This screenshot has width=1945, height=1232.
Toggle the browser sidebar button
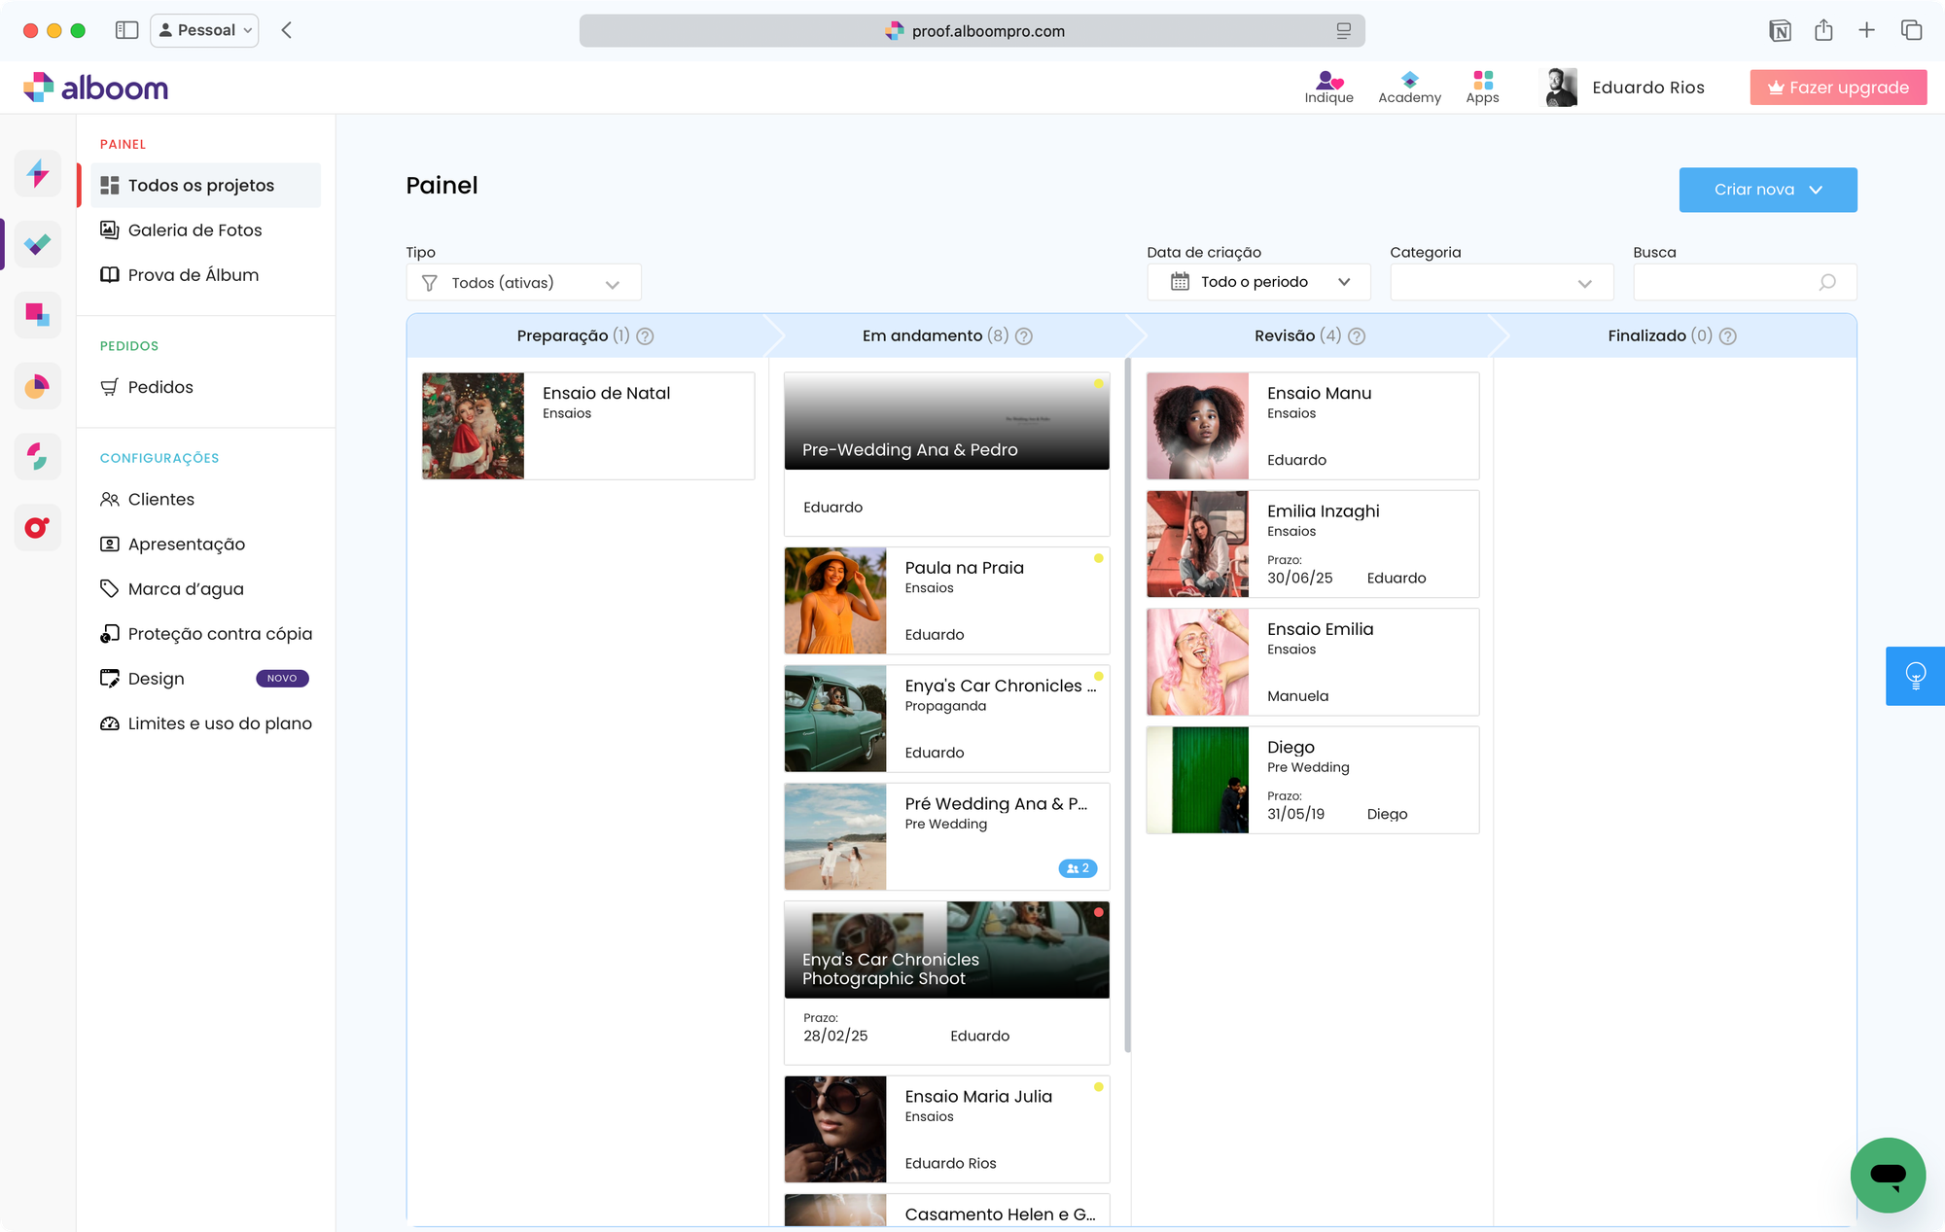pos(126,30)
